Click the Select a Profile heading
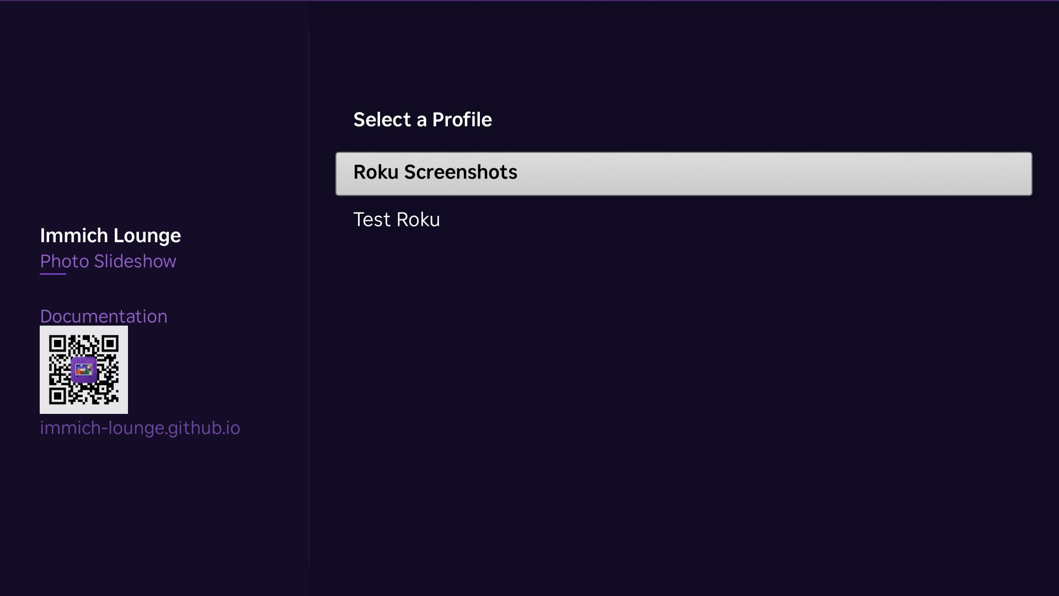 click(422, 120)
